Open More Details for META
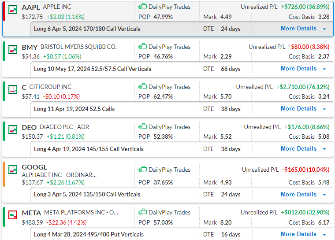 pyautogui.click(x=298, y=234)
